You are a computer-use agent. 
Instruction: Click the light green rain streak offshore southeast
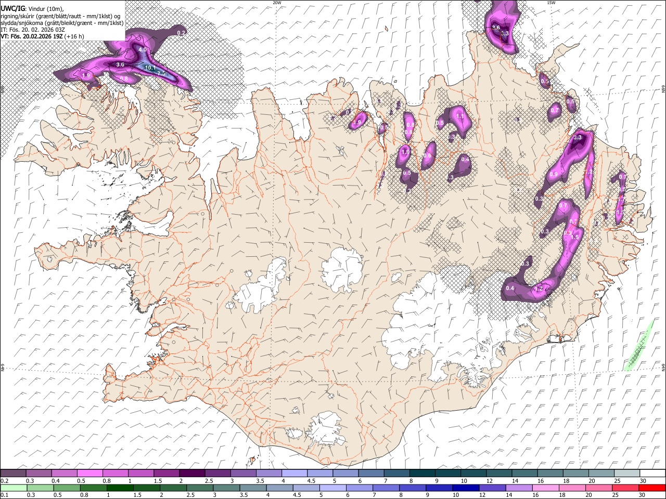tap(639, 345)
